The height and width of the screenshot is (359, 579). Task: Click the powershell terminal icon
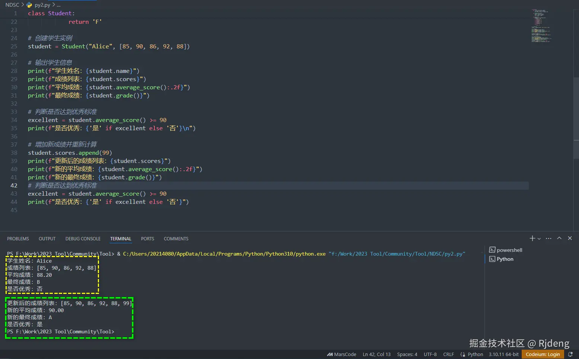pos(492,250)
